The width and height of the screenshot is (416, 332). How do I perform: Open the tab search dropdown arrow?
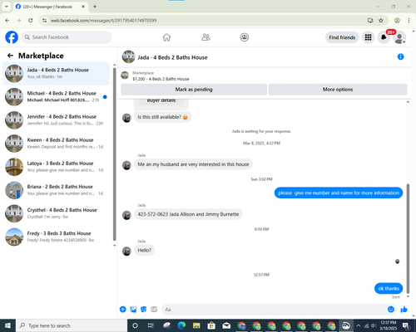tap(6, 7)
